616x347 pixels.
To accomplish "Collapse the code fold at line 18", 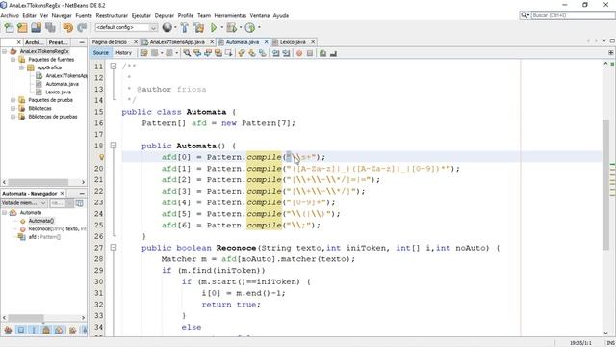I will (114, 146).
